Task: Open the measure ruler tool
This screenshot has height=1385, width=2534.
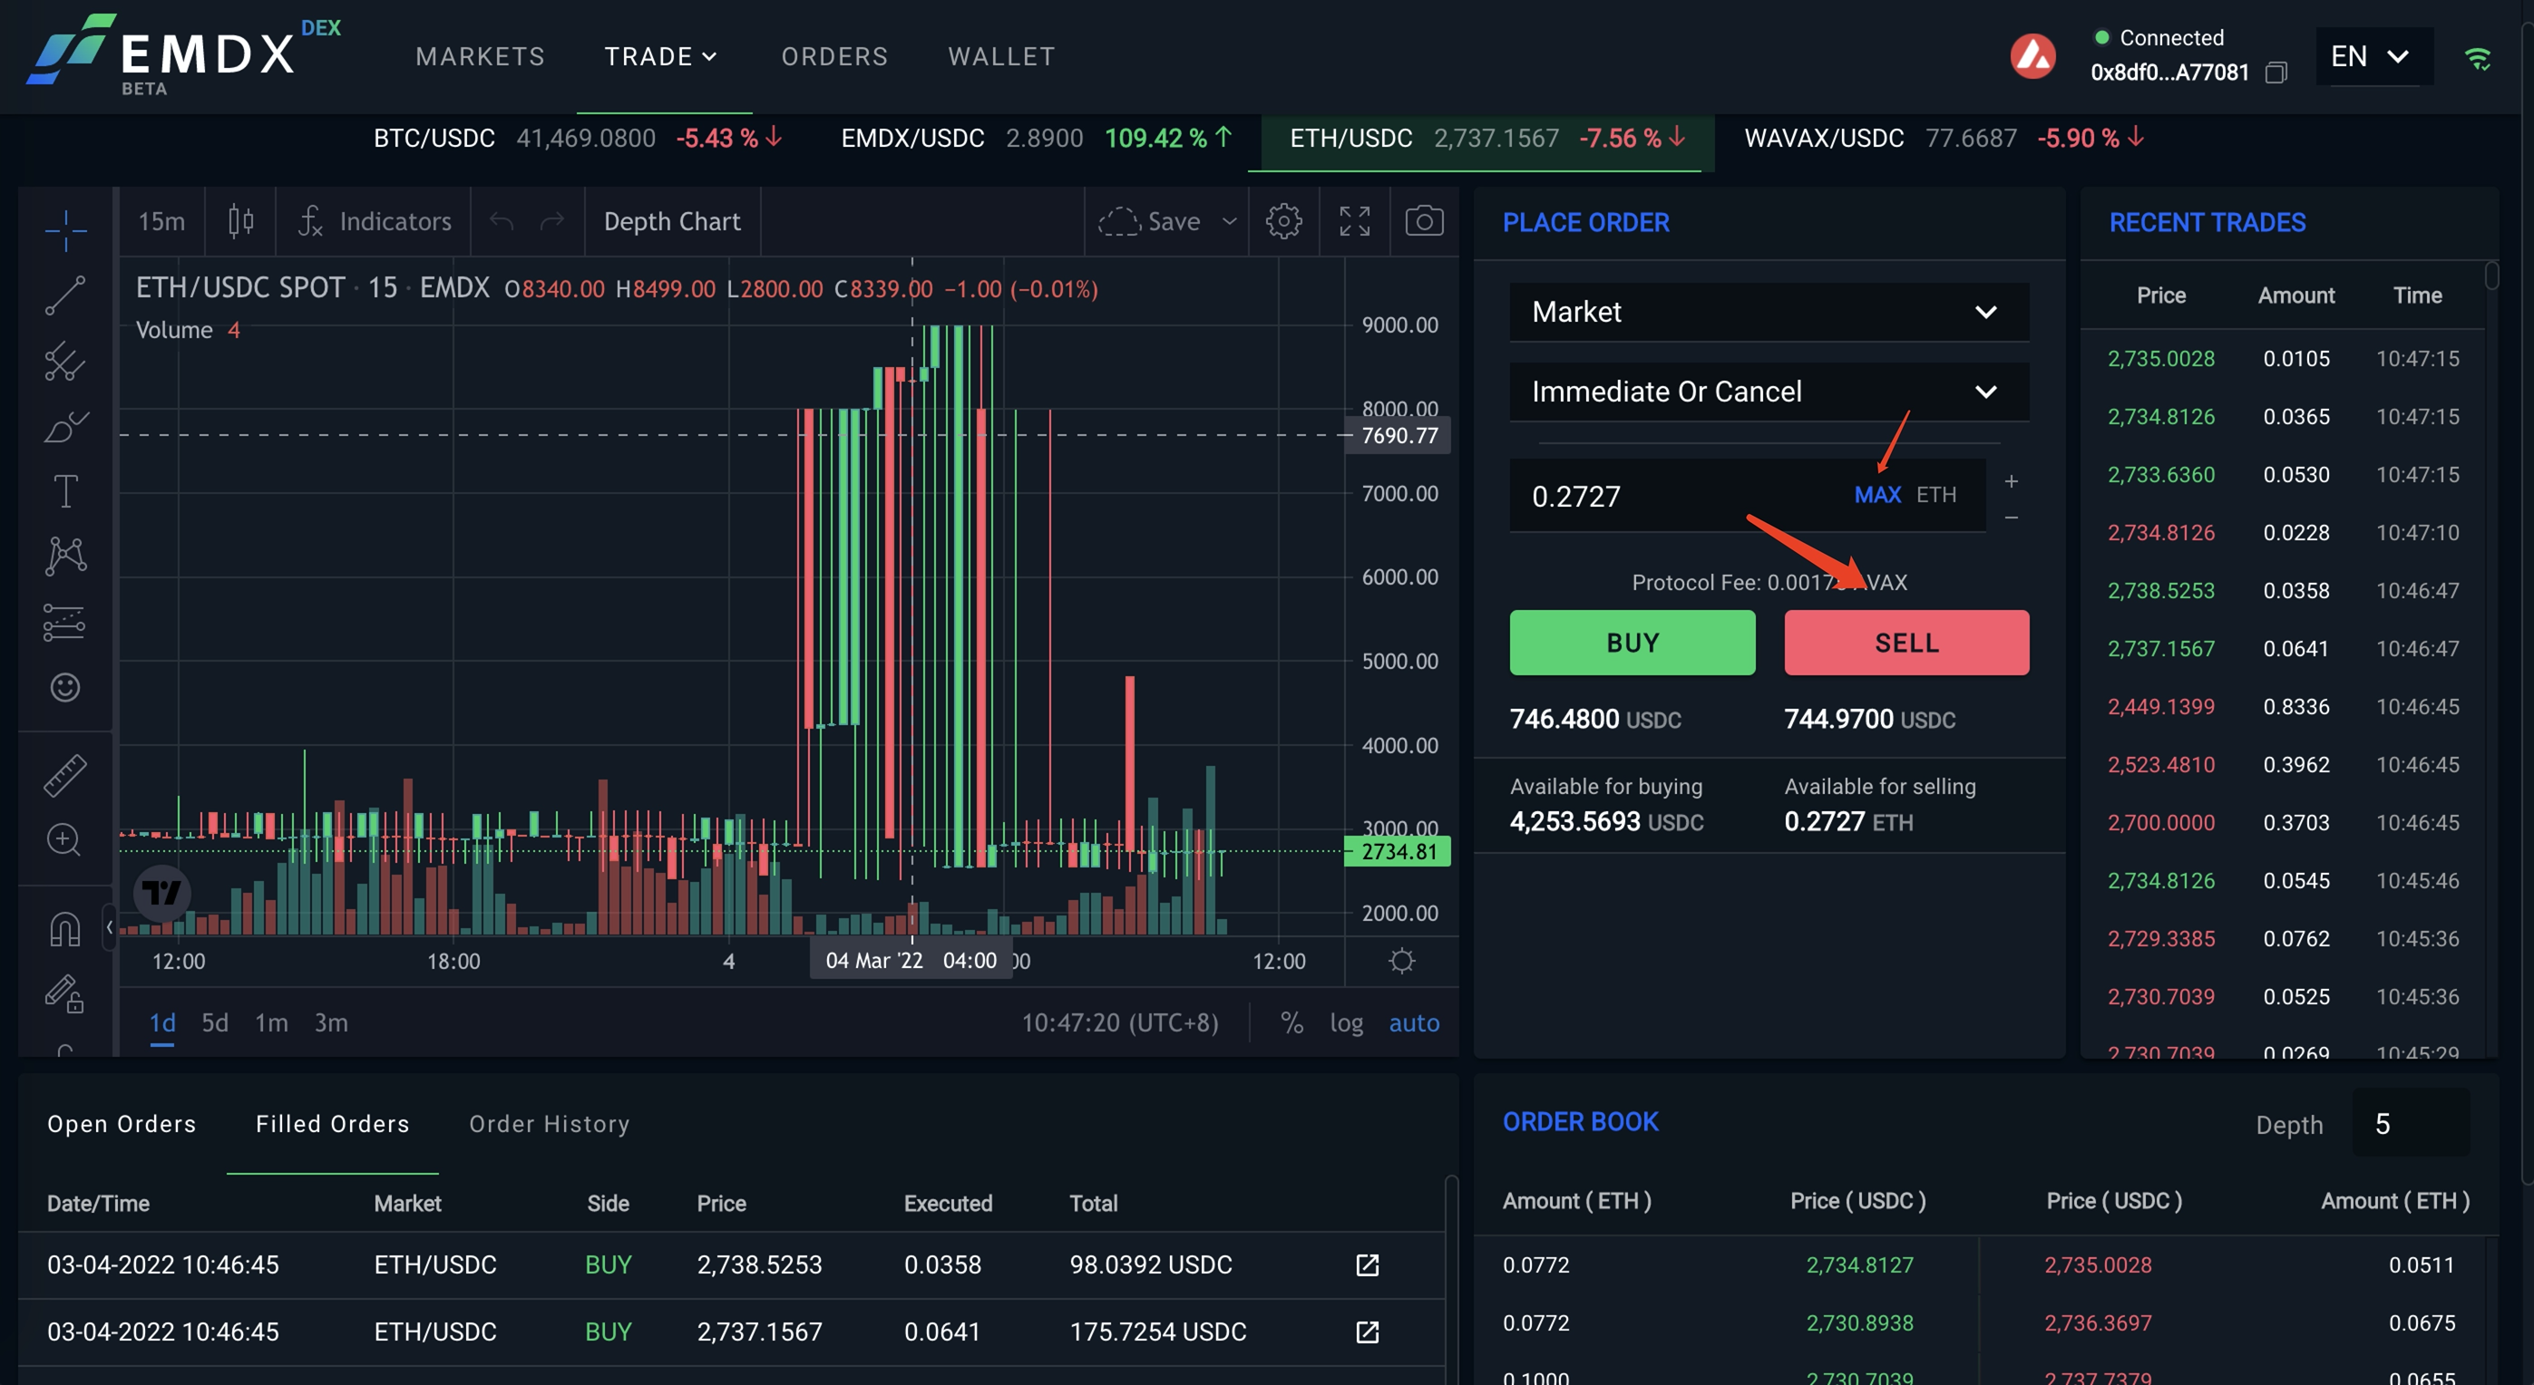Action: 65,776
